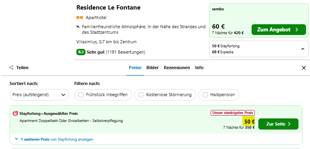Image resolution: width=310 pixels, height=149 pixels.
Task: Select the Info tab
Action: click(199, 68)
